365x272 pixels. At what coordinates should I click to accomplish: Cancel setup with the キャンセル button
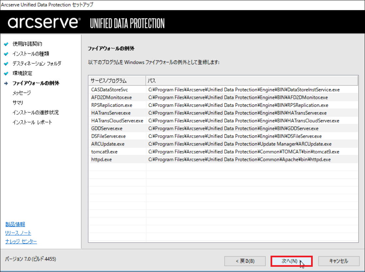339,261
